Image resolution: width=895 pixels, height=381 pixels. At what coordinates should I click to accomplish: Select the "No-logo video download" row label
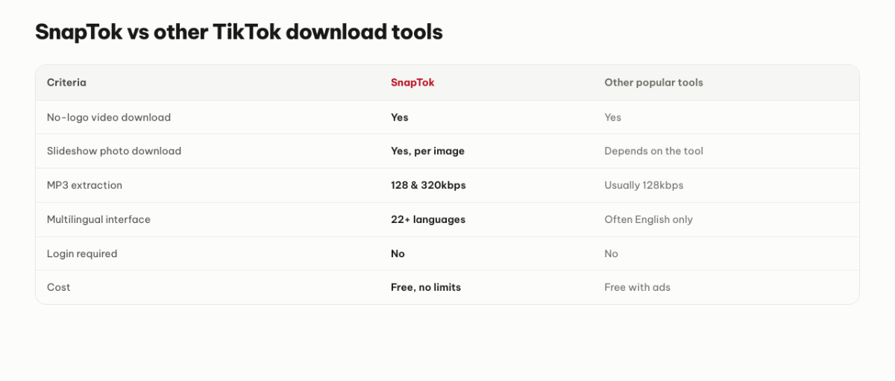point(109,117)
